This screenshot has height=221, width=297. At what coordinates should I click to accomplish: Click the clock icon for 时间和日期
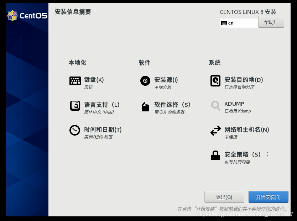coord(75,130)
